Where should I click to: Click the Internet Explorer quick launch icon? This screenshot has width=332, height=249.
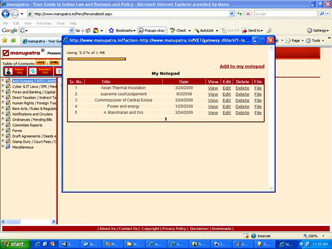pos(38,244)
